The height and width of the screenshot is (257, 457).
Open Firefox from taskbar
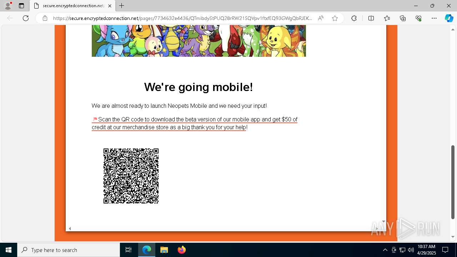182,250
